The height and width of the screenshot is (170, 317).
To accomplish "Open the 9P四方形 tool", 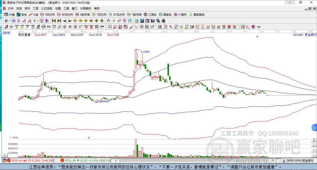I will pyautogui.click(x=65, y=15).
